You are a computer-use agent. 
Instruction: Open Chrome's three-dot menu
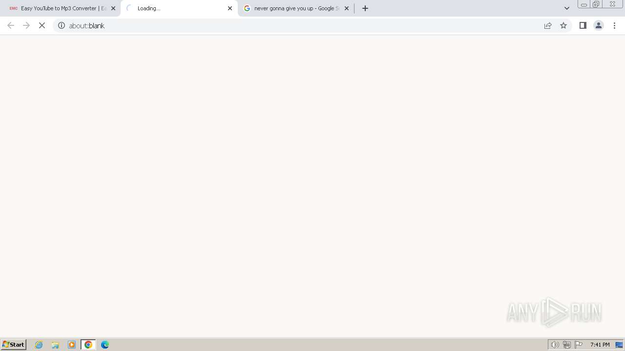(614, 25)
